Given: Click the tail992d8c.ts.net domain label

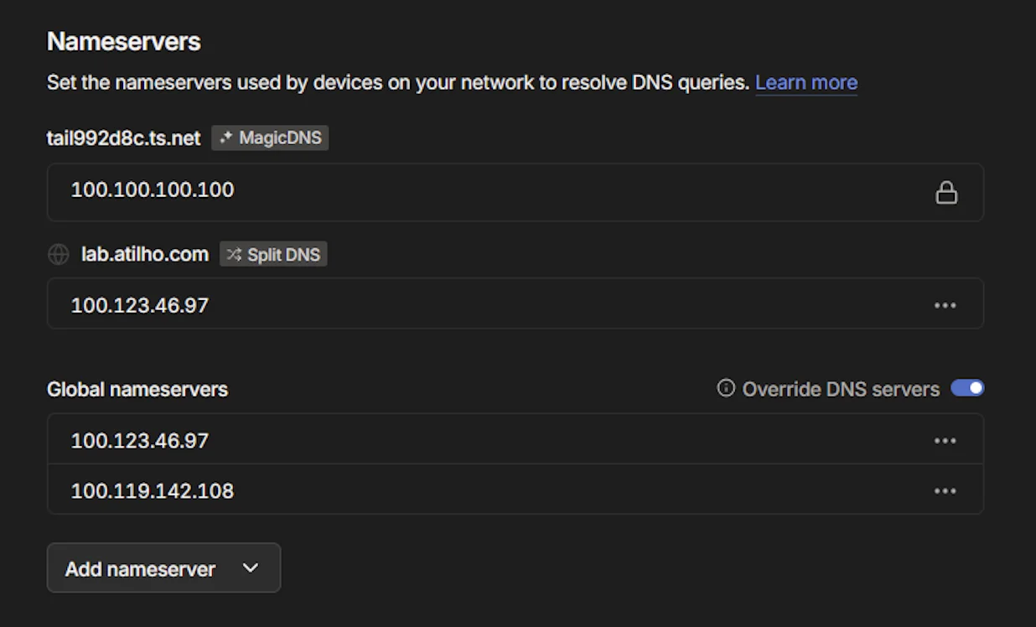Looking at the screenshot, I should 122,138.
